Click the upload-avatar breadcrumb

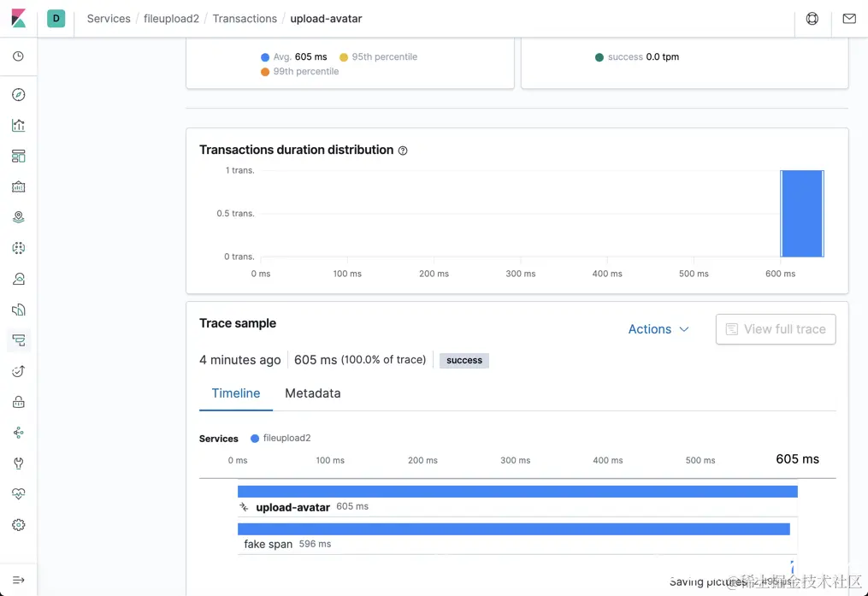(x=326, y=18)
